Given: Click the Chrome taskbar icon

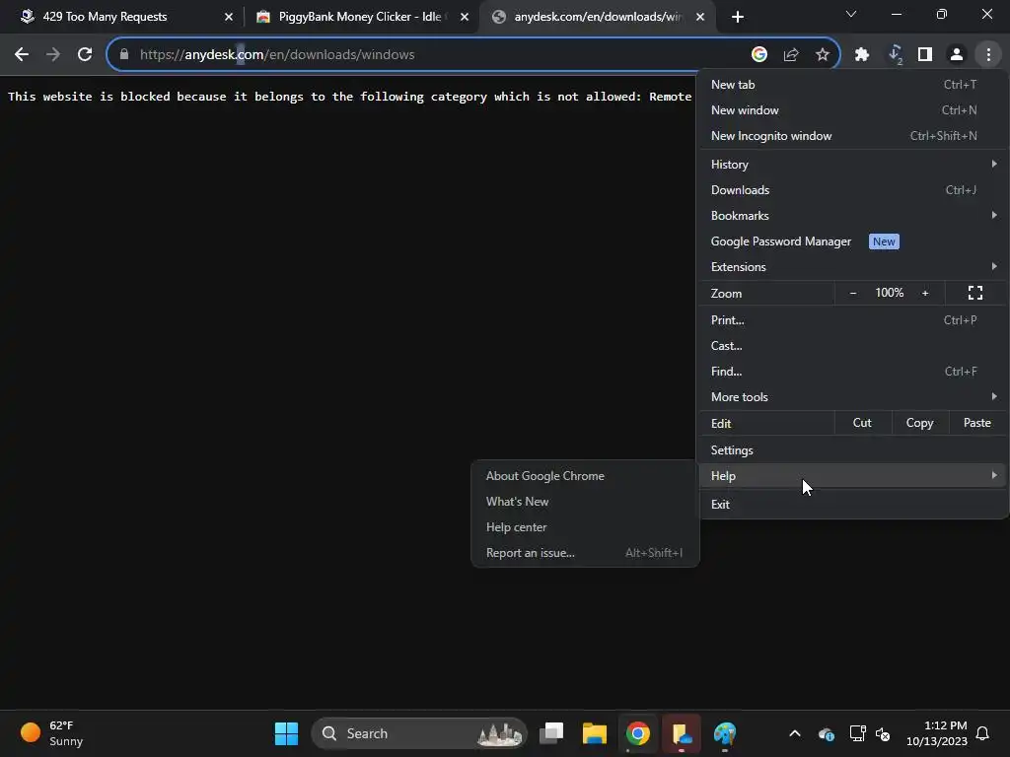Looking at the screenshot, I should click(638, 733).
